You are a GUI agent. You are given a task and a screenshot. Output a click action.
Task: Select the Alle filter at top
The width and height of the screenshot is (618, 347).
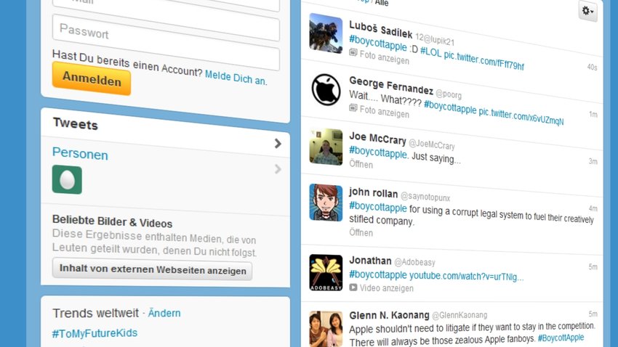tap(382, 3)
